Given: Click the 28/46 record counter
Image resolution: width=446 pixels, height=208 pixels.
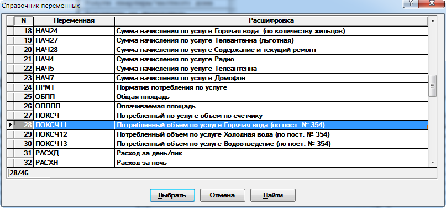Looking at the screenshot, I should (29, 173).
